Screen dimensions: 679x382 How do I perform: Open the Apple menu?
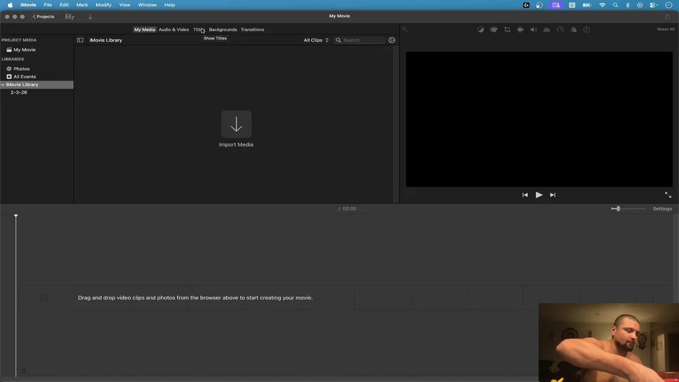pyautogui.click(x=10, y=5)
